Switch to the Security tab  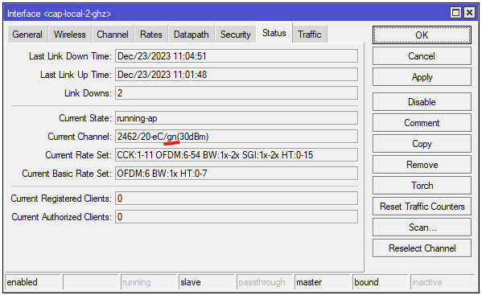[236, 35]
